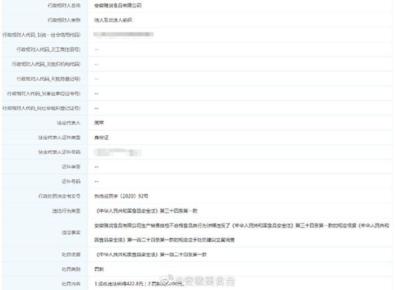Viewport: 395px width, 290px height.
Task: Click the 行政相对人名称 label
Action: pyautogui.click(x=64, y=5)
